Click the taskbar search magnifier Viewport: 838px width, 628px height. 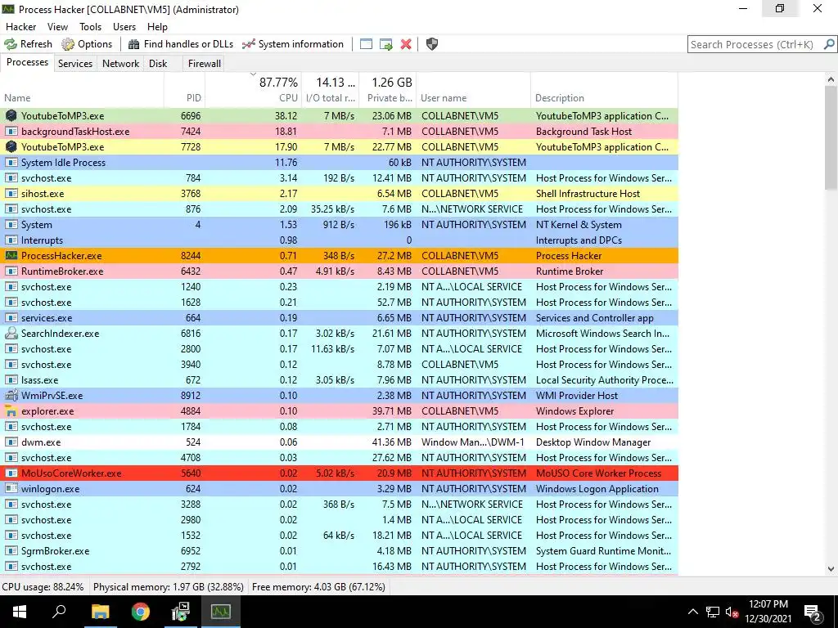coord(59,612)
